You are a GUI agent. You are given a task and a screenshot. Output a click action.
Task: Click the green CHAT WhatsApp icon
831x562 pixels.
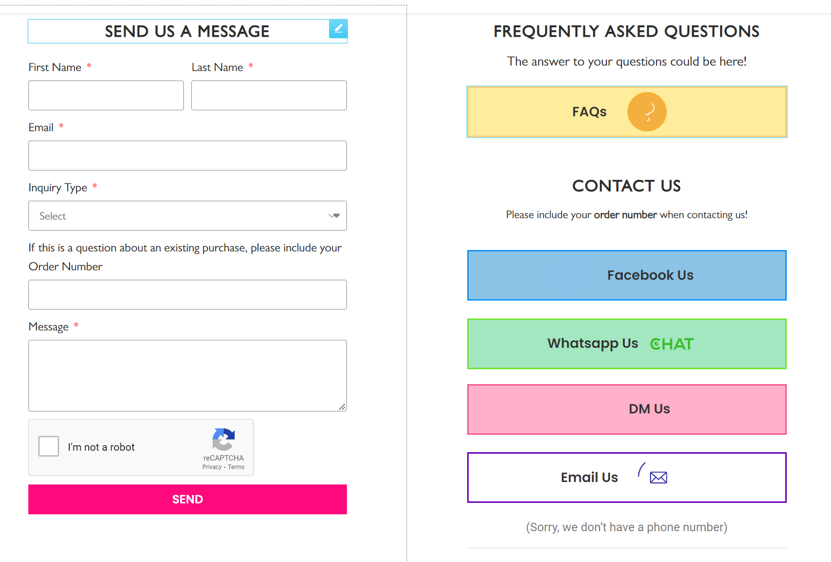671,344
